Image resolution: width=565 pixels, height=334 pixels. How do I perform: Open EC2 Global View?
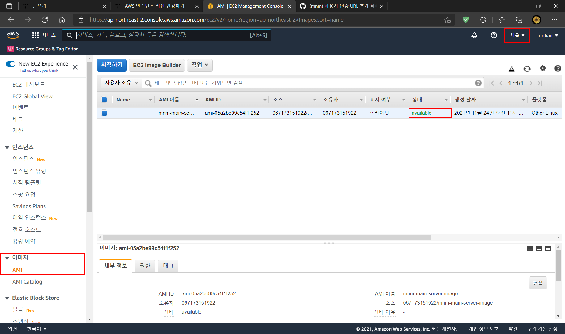point(32,96)
